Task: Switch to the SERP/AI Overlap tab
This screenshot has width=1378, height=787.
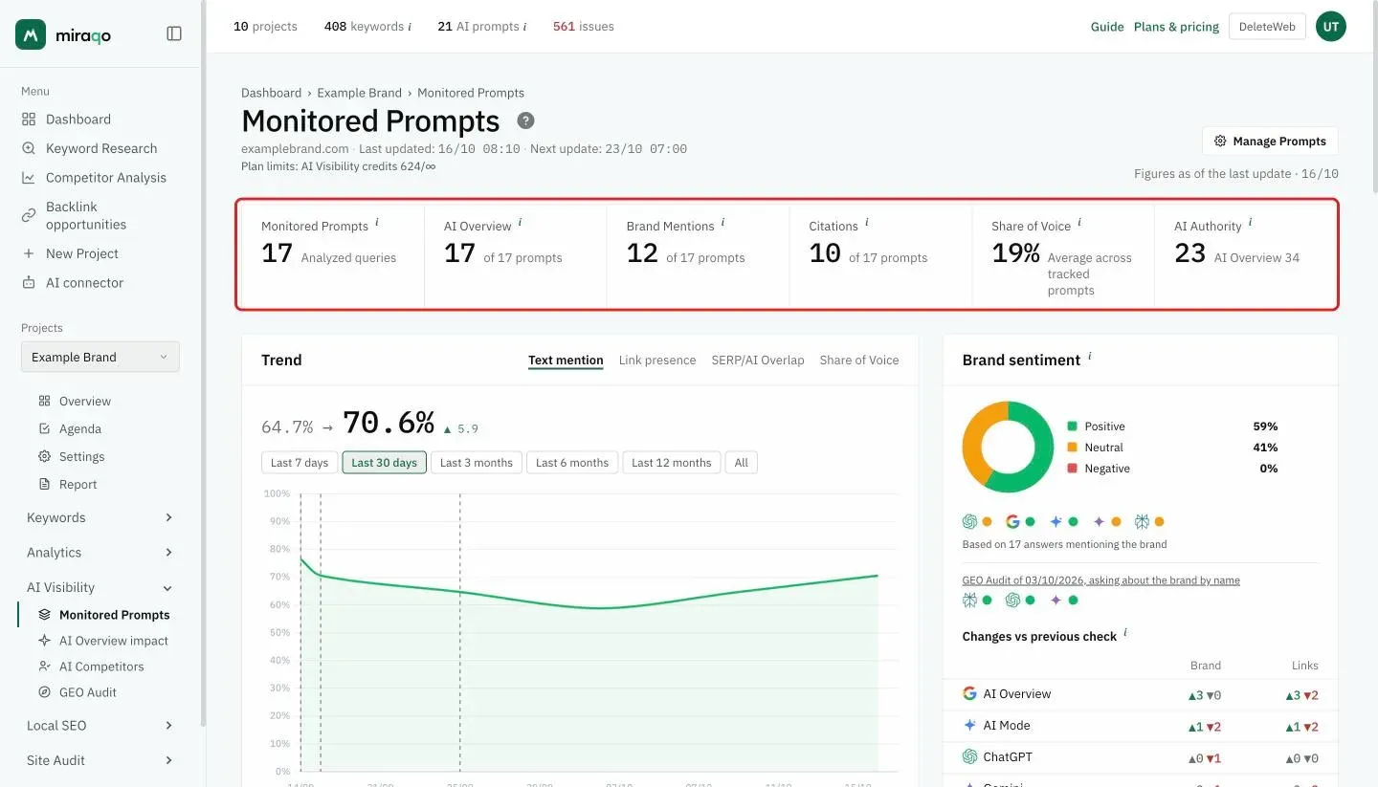Action: tap(758, 361)
